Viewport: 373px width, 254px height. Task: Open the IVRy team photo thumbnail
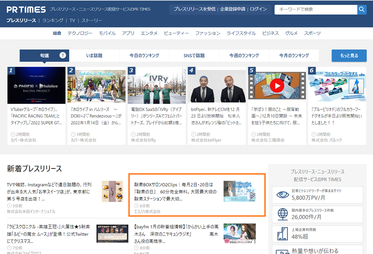click(x=157, y=85)
